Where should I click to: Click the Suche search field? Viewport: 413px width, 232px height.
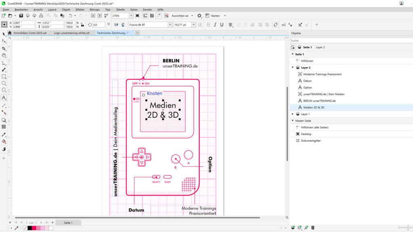[351, 41]
